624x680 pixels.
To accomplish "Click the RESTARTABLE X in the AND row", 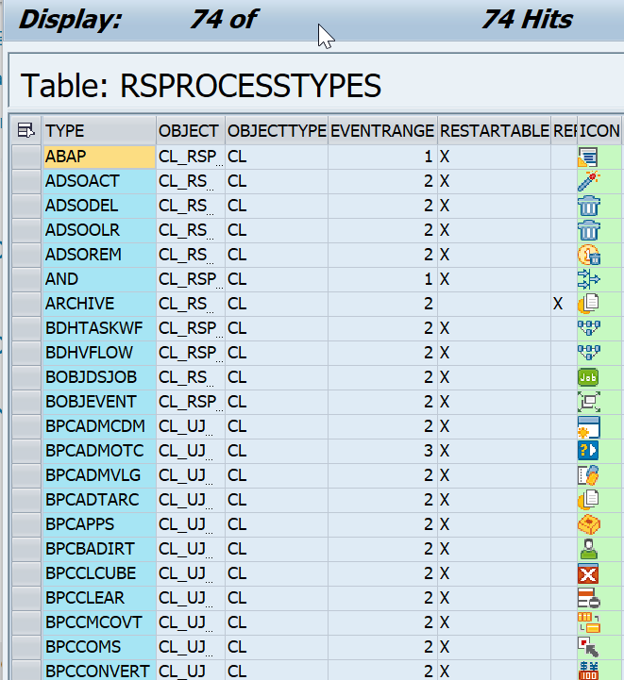I will point(445,279).
